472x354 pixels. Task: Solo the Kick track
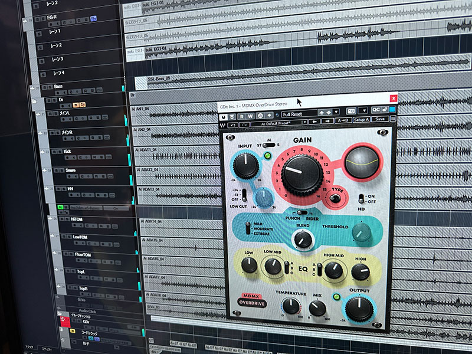[60, 152]
